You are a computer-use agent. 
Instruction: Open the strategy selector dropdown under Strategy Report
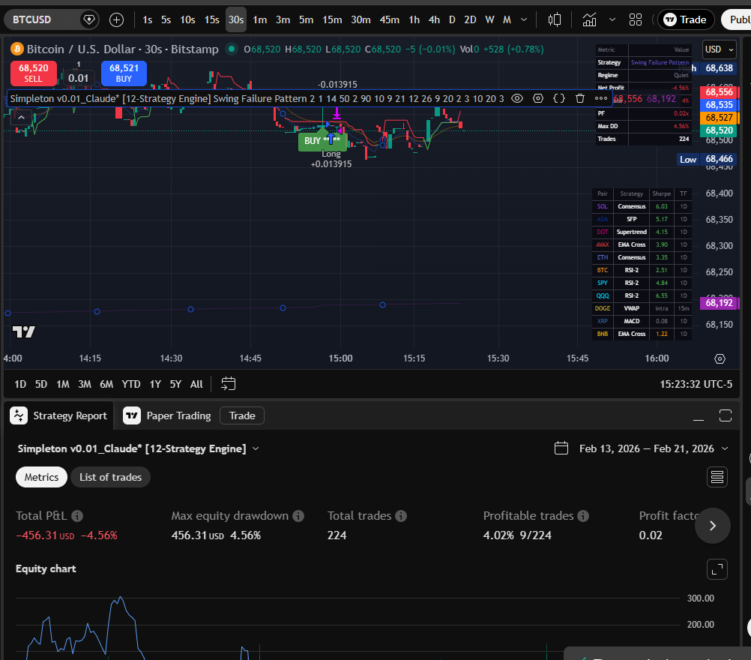point(256,448)
